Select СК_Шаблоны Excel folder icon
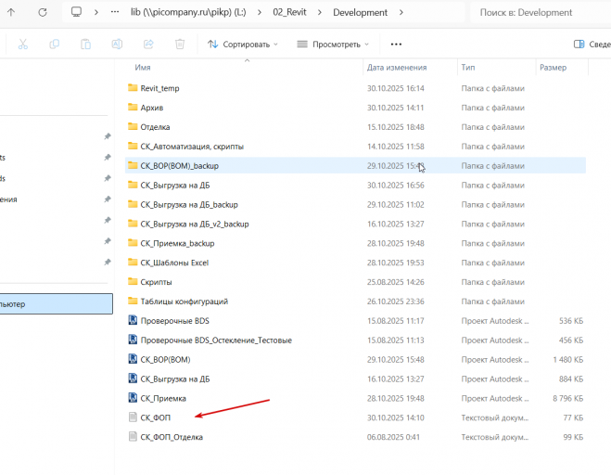Screen dimensions: 611x475 click(133, 263)
